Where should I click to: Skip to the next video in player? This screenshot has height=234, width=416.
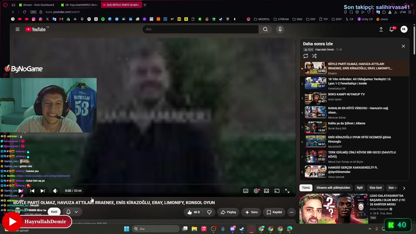(x=43, y=191)
